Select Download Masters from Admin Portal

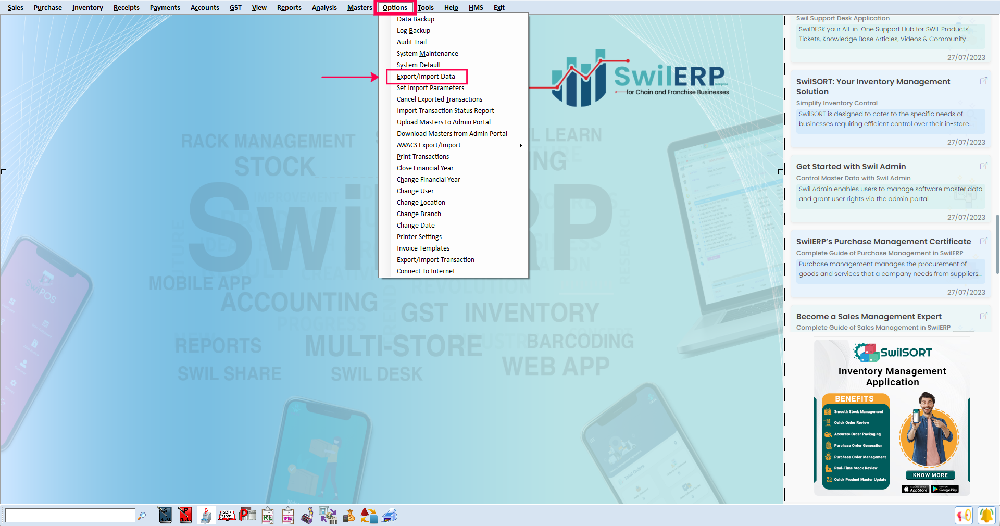[452, 134]
